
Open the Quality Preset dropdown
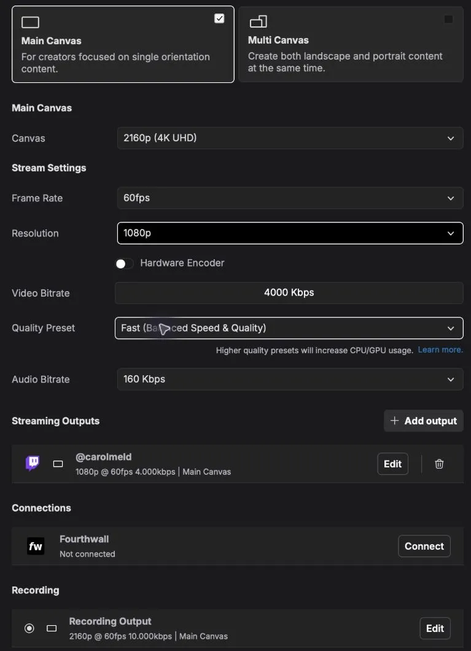289,328
